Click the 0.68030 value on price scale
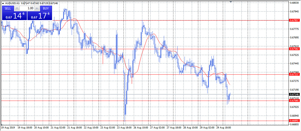Image resolution: width=301 pixels, height=131 pixels. [295, 3]
